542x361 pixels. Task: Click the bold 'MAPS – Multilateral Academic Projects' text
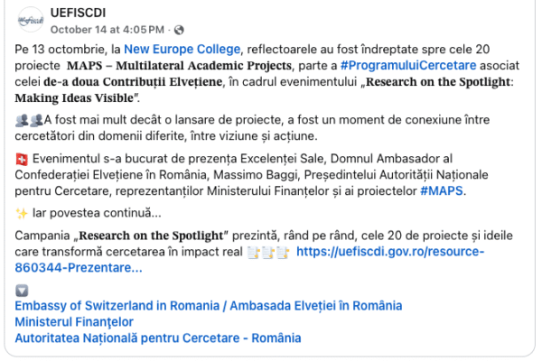coord(179,66)
